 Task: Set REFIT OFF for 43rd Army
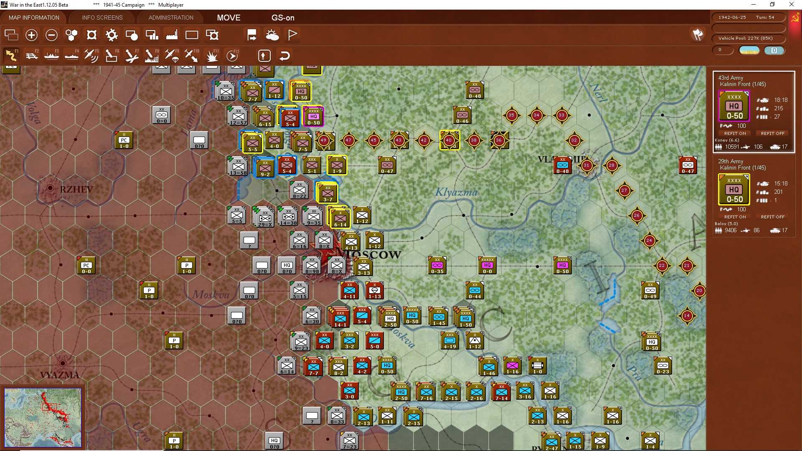tap(772, 133)
